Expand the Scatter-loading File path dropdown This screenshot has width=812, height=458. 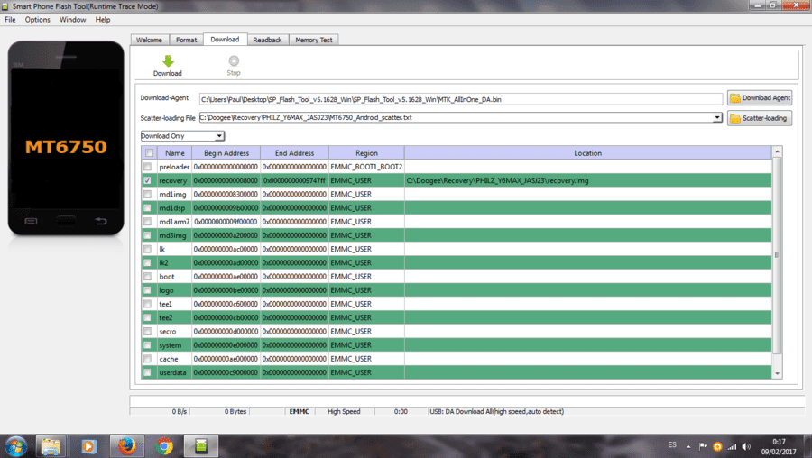(717, 117)
